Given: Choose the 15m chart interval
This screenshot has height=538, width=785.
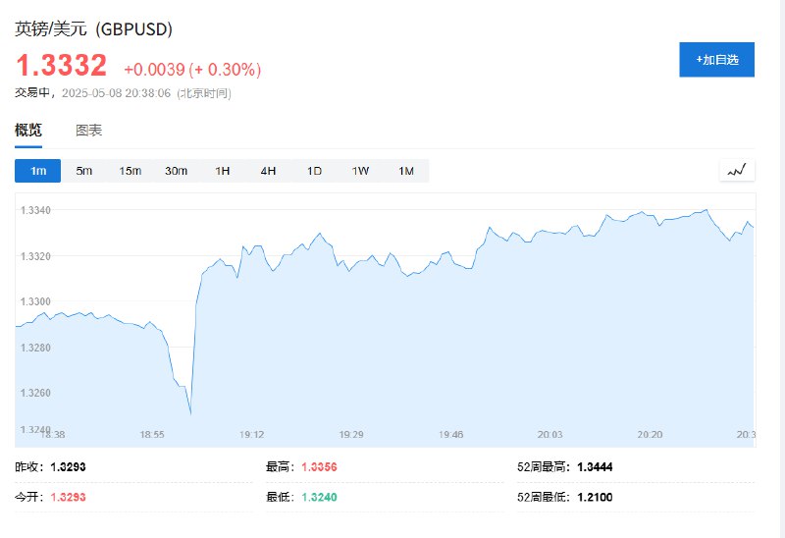Looking at the screenshot, I should (131, 171).
